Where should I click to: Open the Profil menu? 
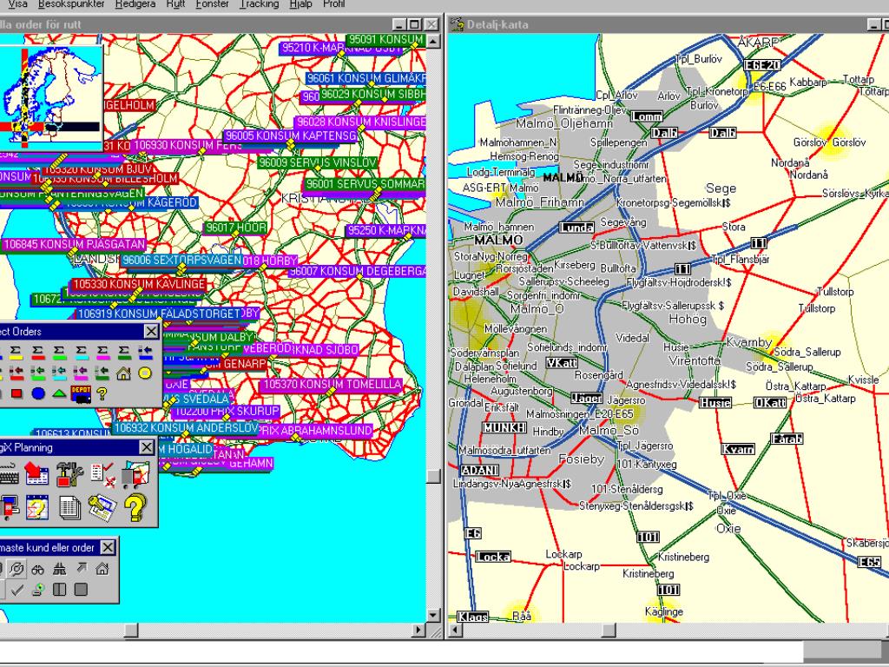click(334, 4)
